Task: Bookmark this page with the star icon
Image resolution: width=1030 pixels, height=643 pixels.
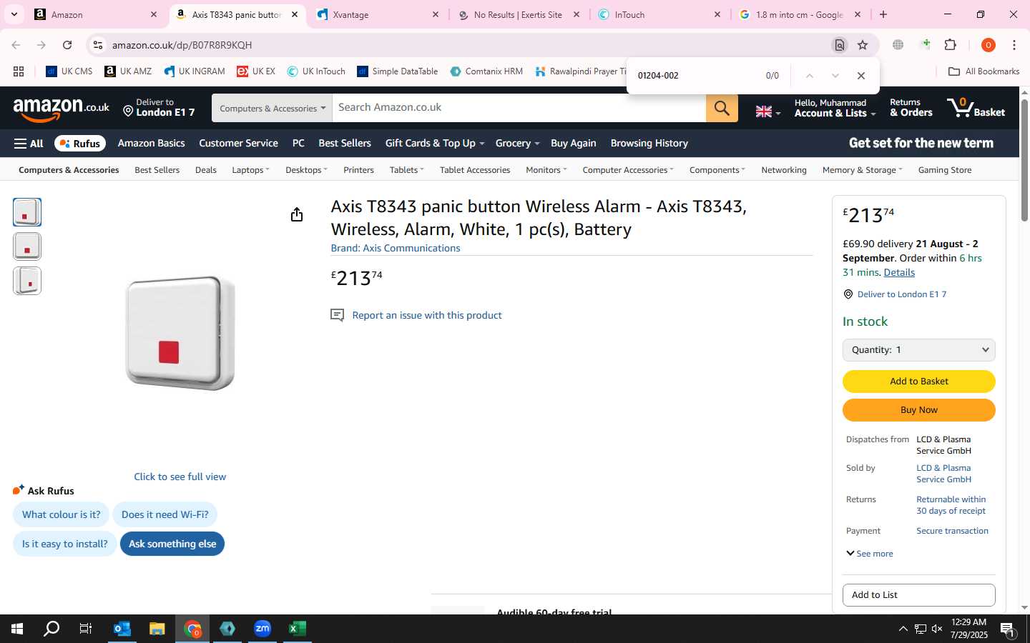Action: tap(863, 45)
